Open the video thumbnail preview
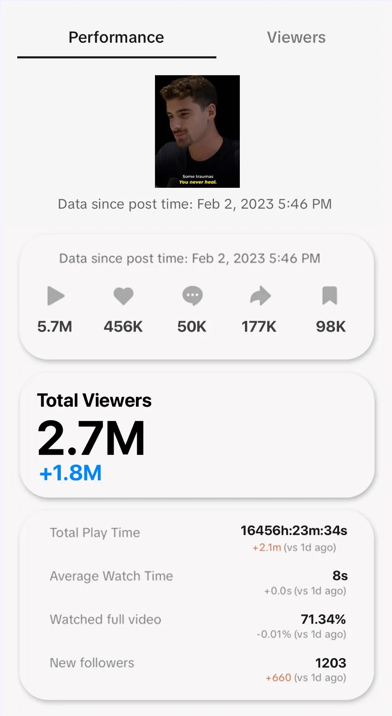 pyautogui.click(x=197, y=131)
